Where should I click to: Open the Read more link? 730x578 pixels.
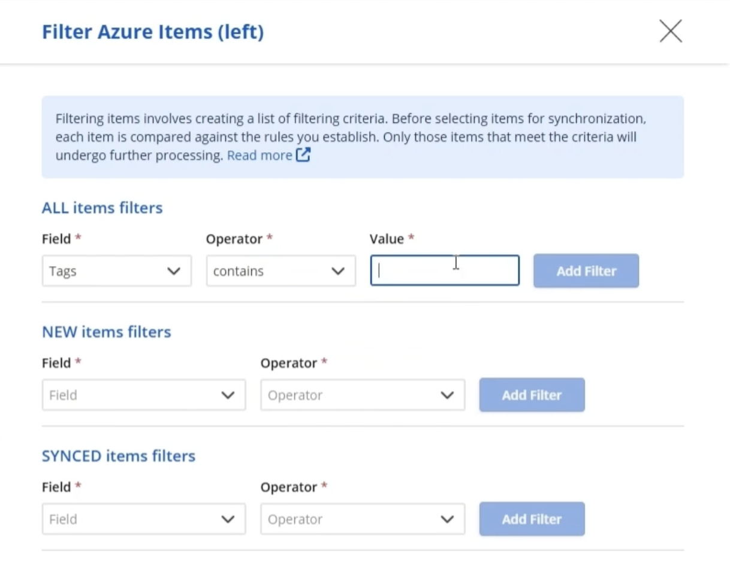[260, 155]
